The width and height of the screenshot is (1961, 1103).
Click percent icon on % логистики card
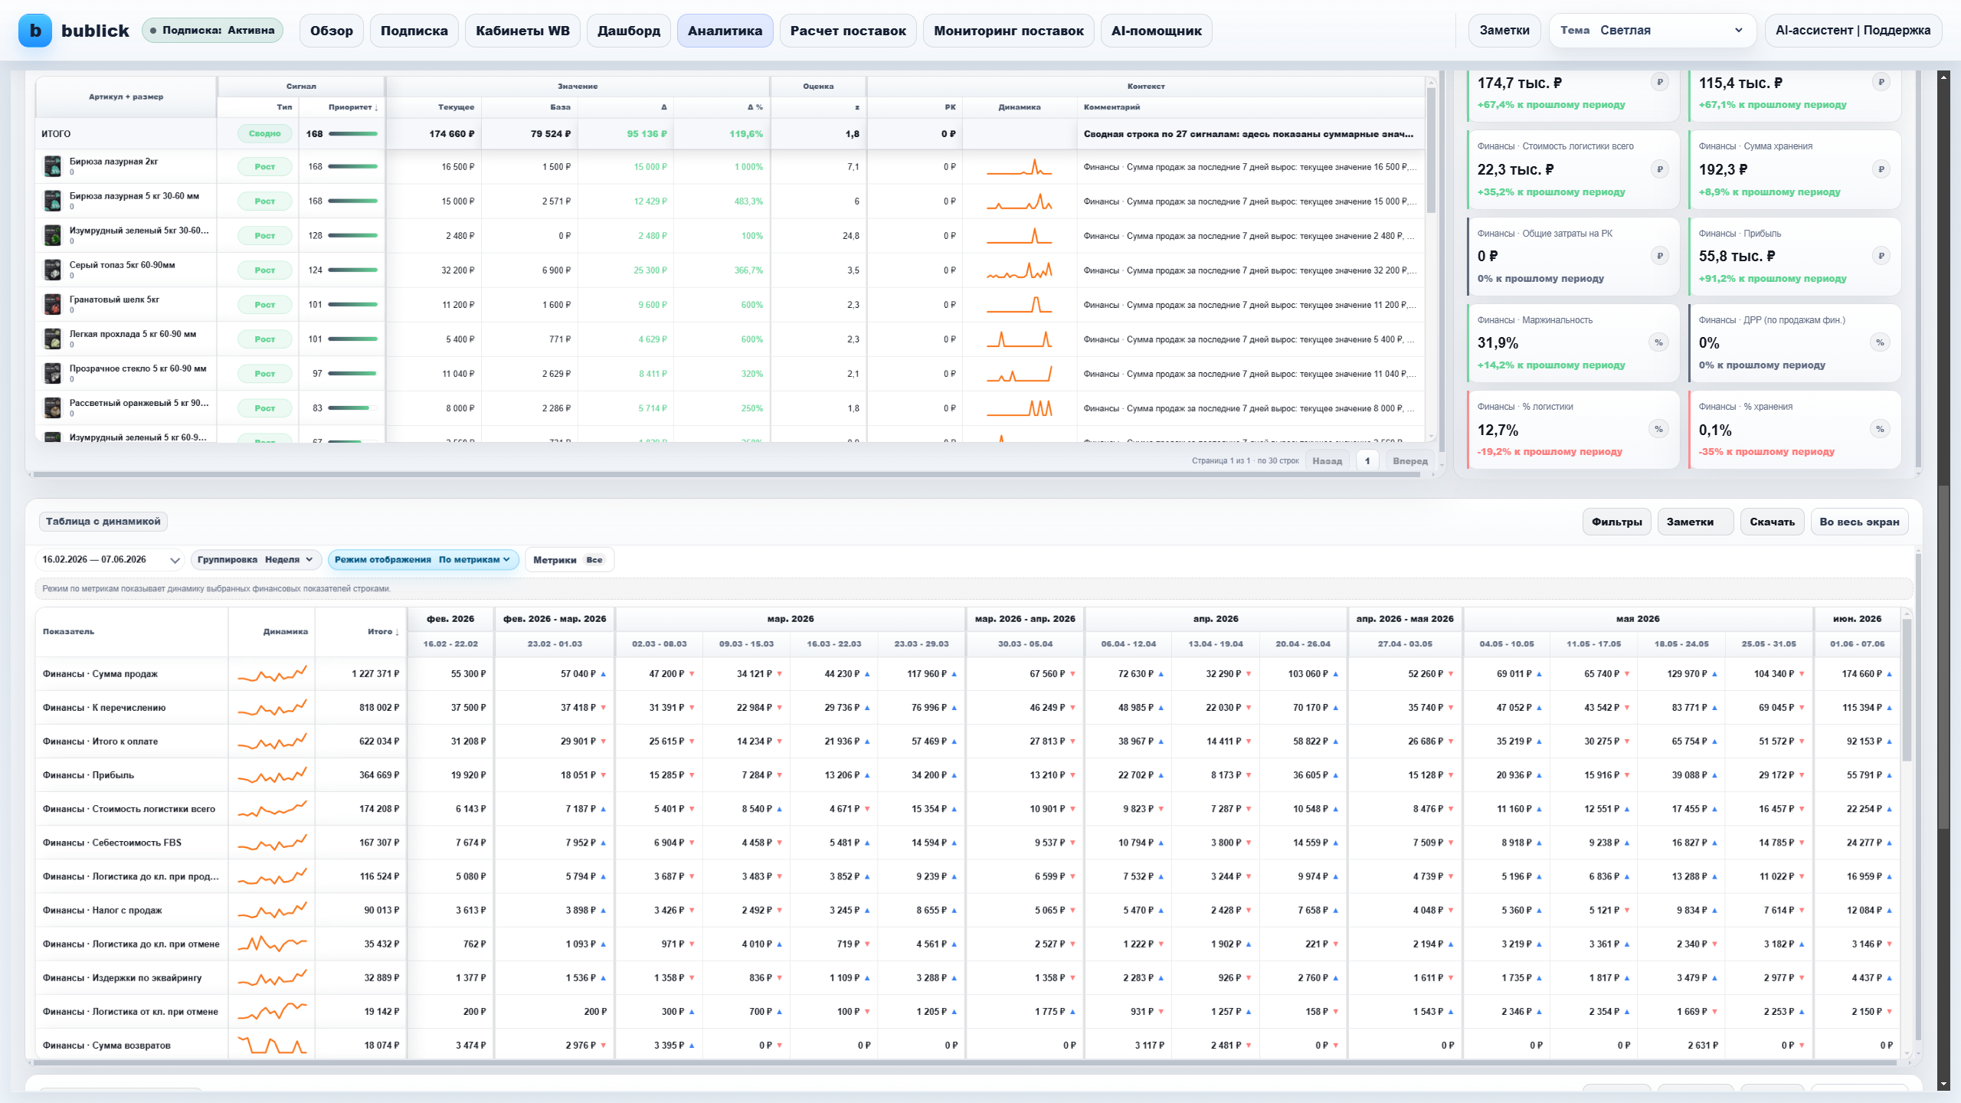pyautogui.click(x=1659, y=429)
